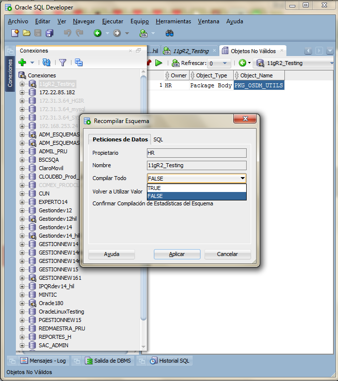Click green plus New Connection icon
The width and height of the screenshot is (338, 381).
coord(22,63)
